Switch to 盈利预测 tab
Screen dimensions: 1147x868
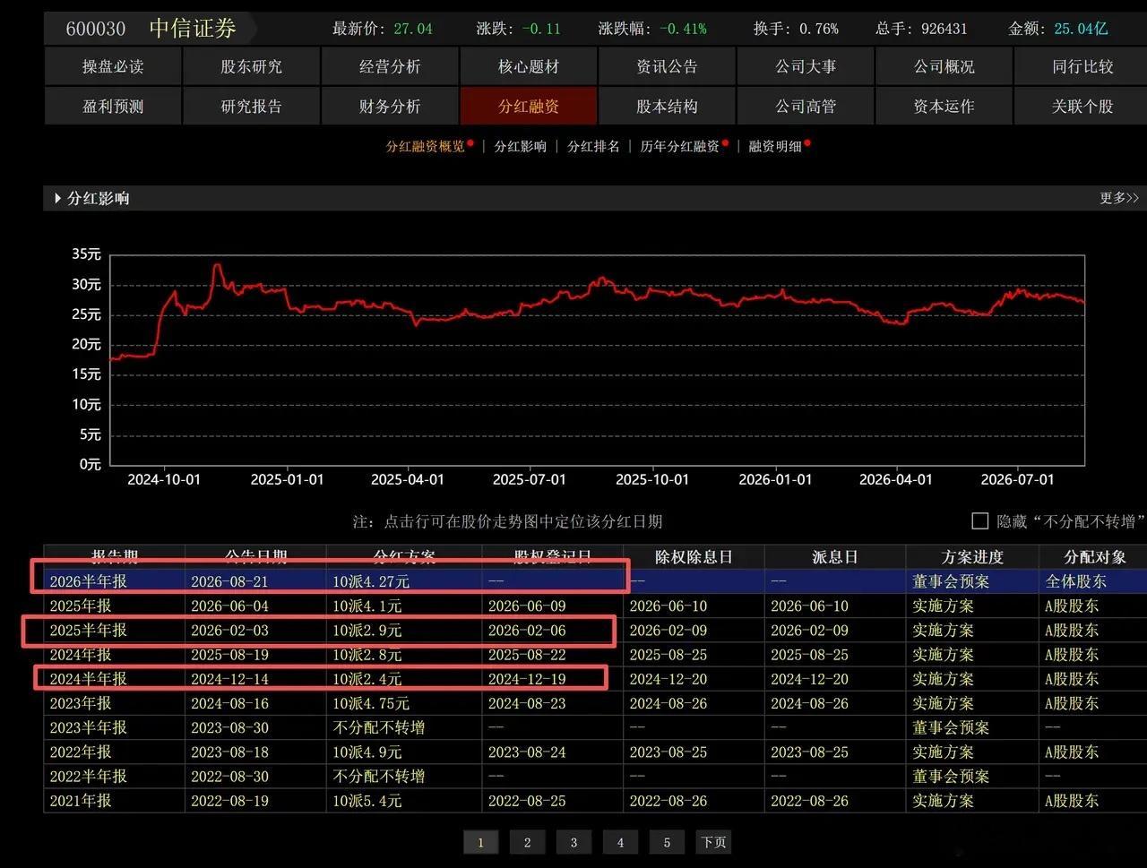coord(113,106)
